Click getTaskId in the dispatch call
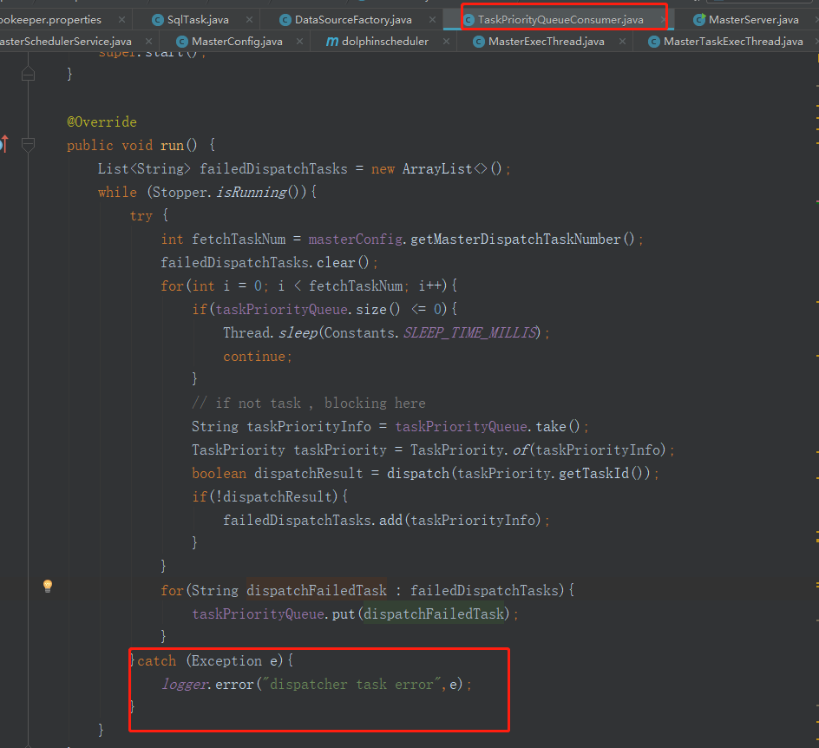The width and height of the screenshot is (819, 748). click(594, 473)
